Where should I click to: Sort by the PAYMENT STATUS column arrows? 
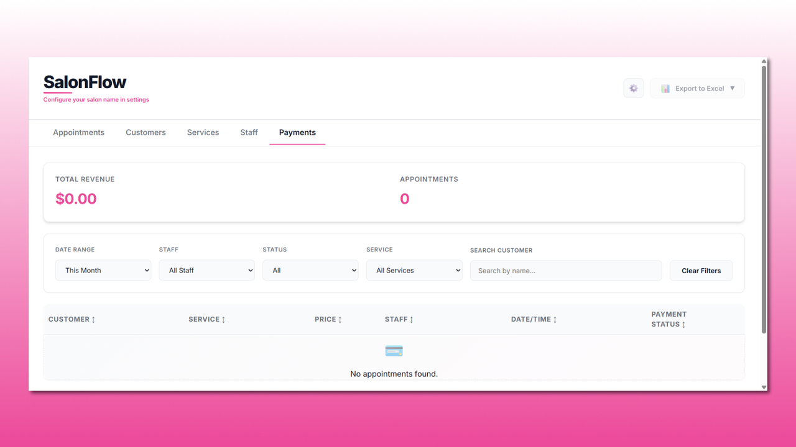(685, 323)
